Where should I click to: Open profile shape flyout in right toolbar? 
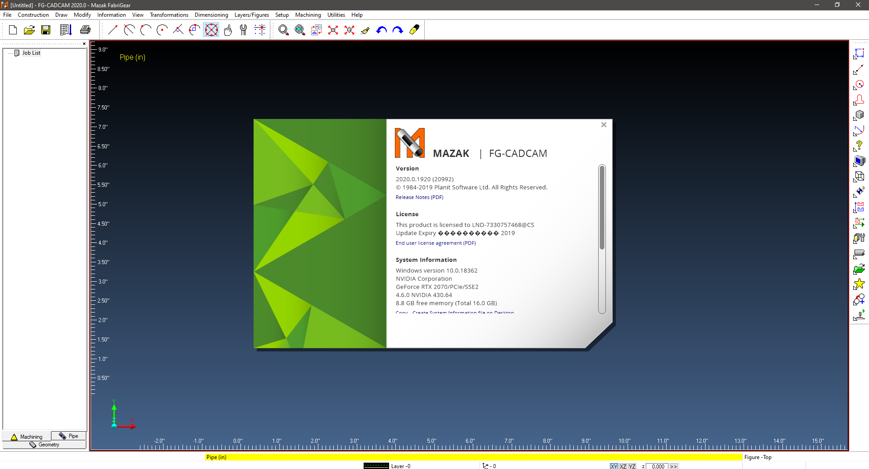(x=859, y=100)
